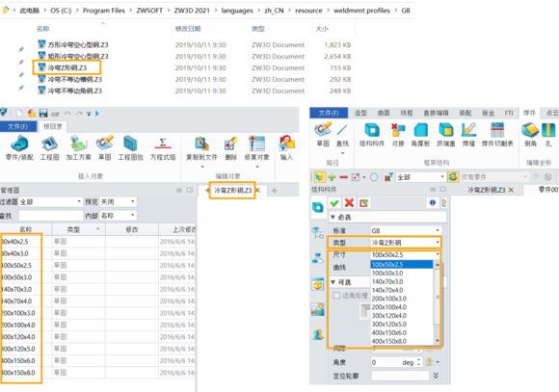Click the languages folder in address path
The width and height of the screenshot is (559, 392).
[x=237, y=11]
